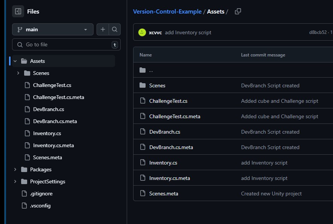Collapse the Assets folder in tree
Screen dimensions: 333x224
15,61
